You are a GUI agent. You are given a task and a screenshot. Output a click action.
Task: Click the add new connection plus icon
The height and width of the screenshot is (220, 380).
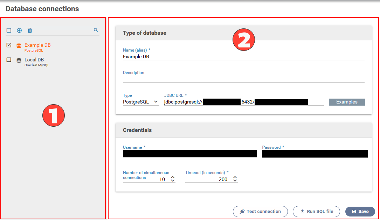click(x=19, y=31)
